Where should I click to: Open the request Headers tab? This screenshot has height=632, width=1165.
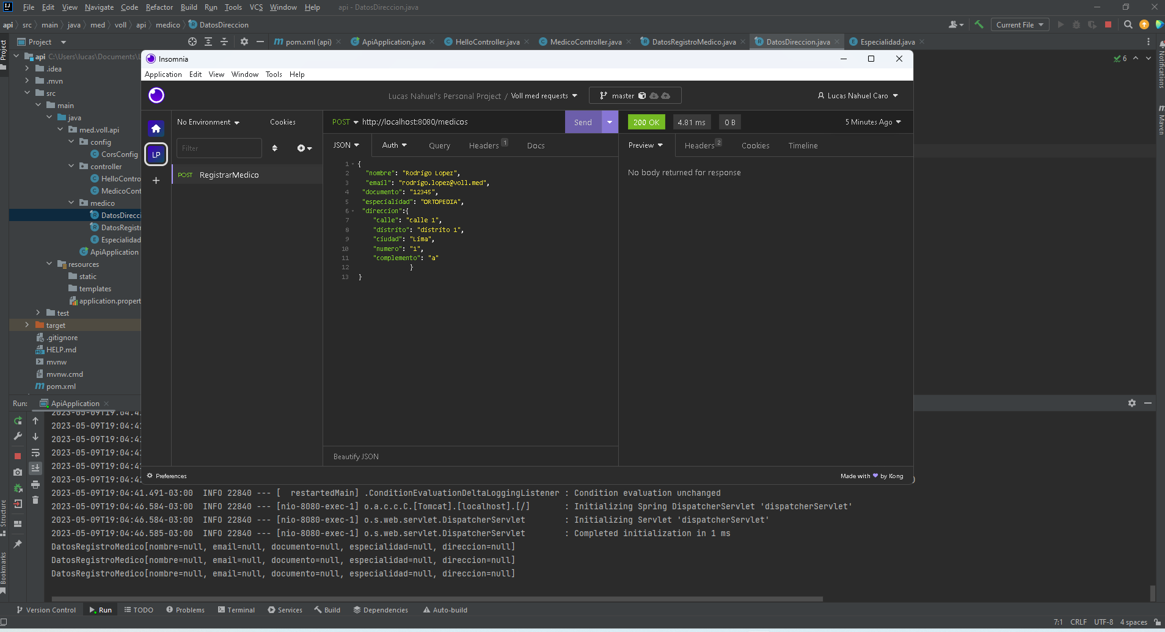tap(487, 145)
